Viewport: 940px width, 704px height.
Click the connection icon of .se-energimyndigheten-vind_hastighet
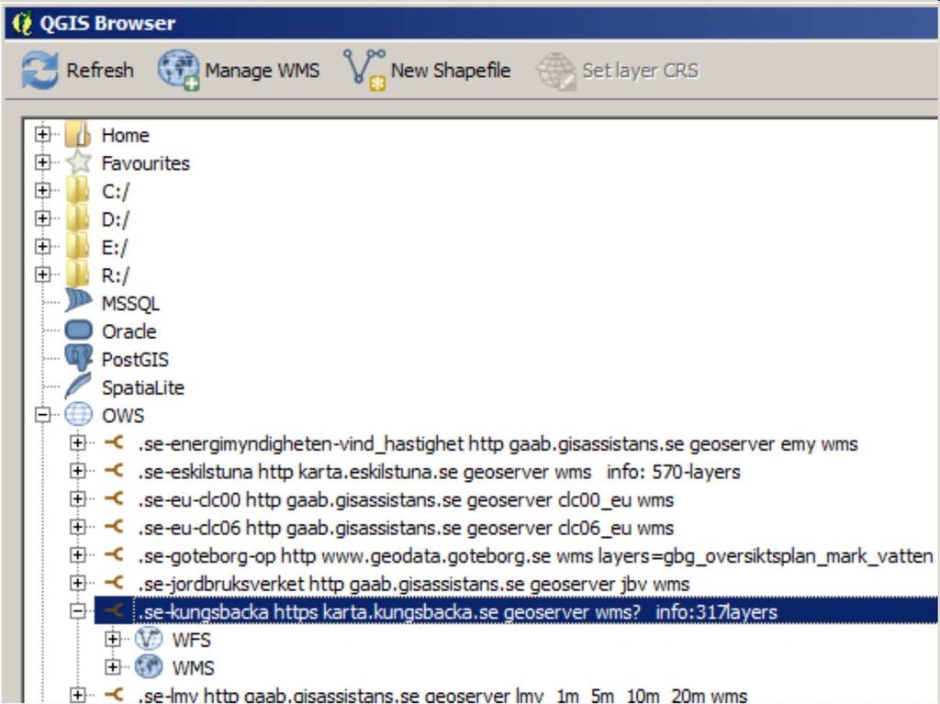tap(114, 442)
